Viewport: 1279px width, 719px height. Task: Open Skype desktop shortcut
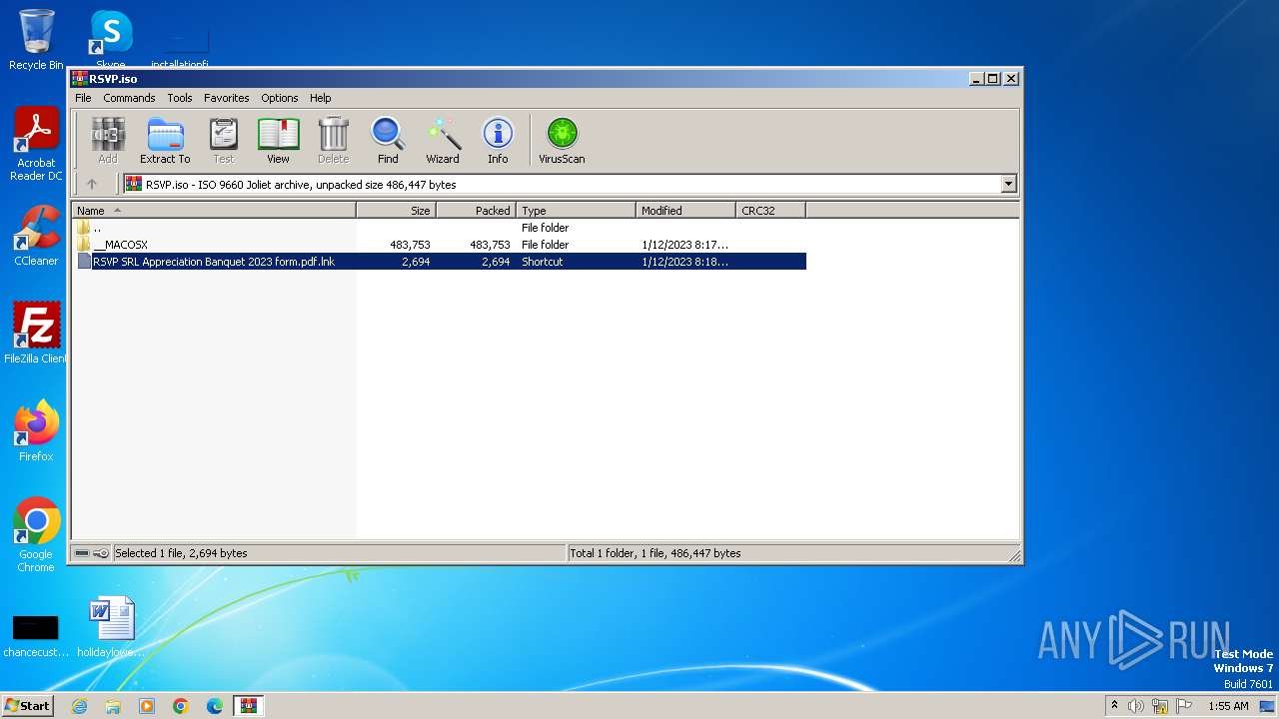coord(110,40)
